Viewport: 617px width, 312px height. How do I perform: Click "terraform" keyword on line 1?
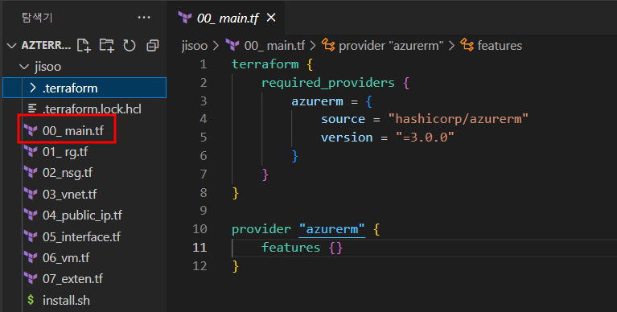265,64
